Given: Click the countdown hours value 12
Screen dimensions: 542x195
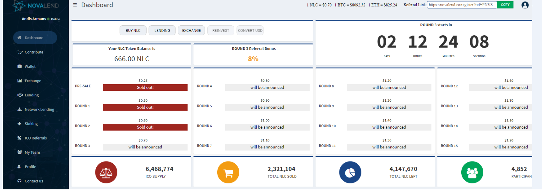Looking at the screenshot, I should (x=418, y=42).
